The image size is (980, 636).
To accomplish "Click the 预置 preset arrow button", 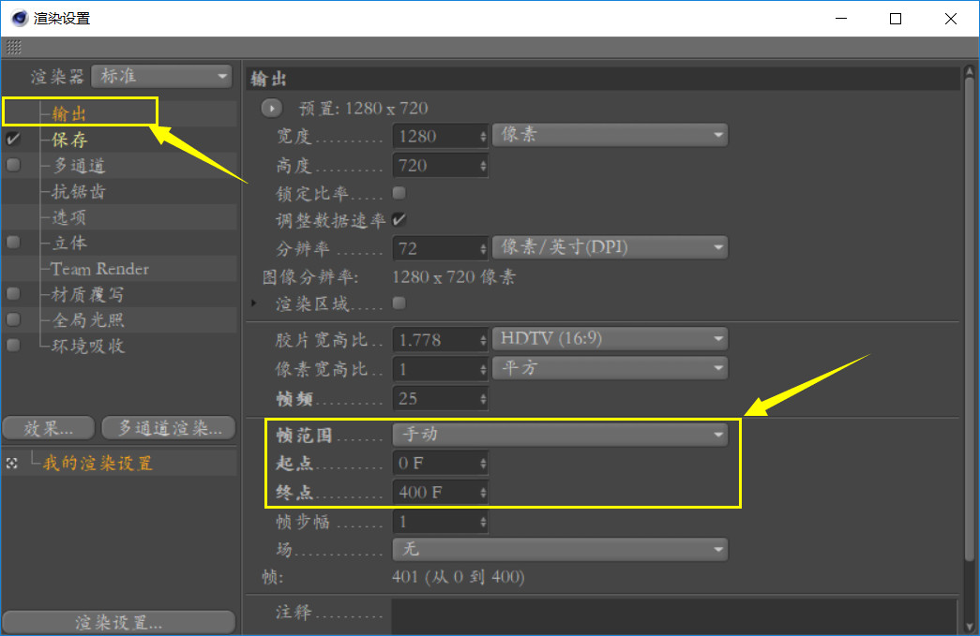I will (x=272, y=108).
